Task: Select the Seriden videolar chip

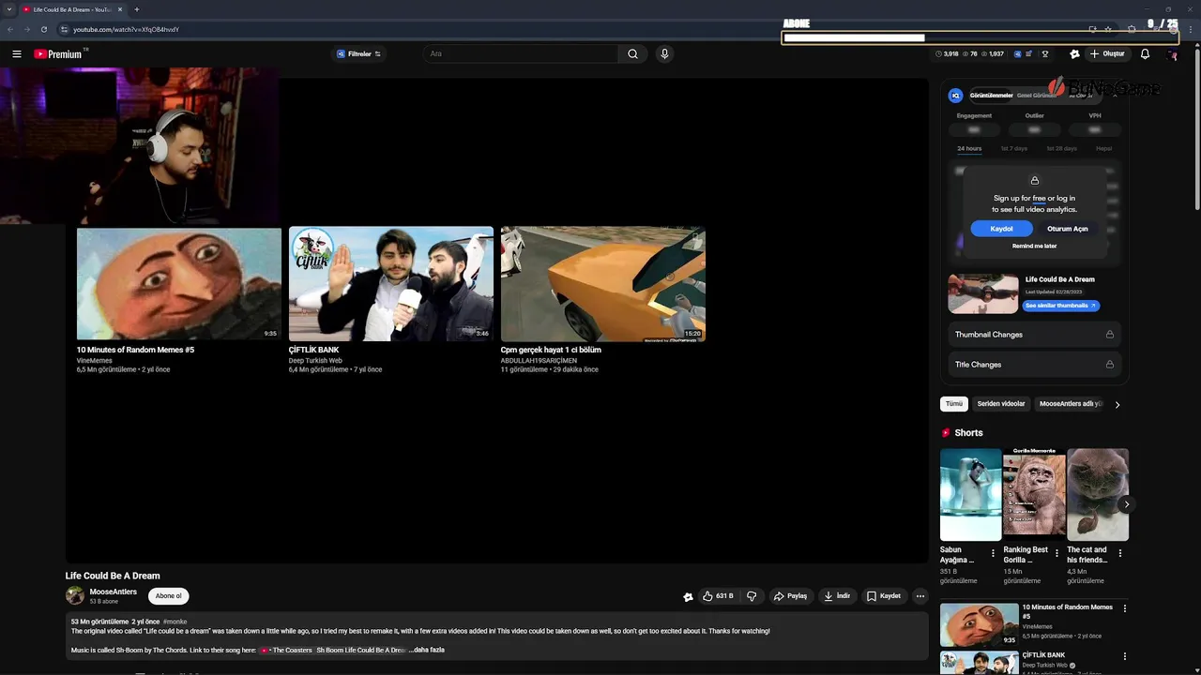Action: tap(1001, 404)
